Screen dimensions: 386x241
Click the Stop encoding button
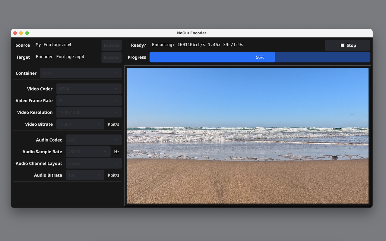tap(347, 45)
